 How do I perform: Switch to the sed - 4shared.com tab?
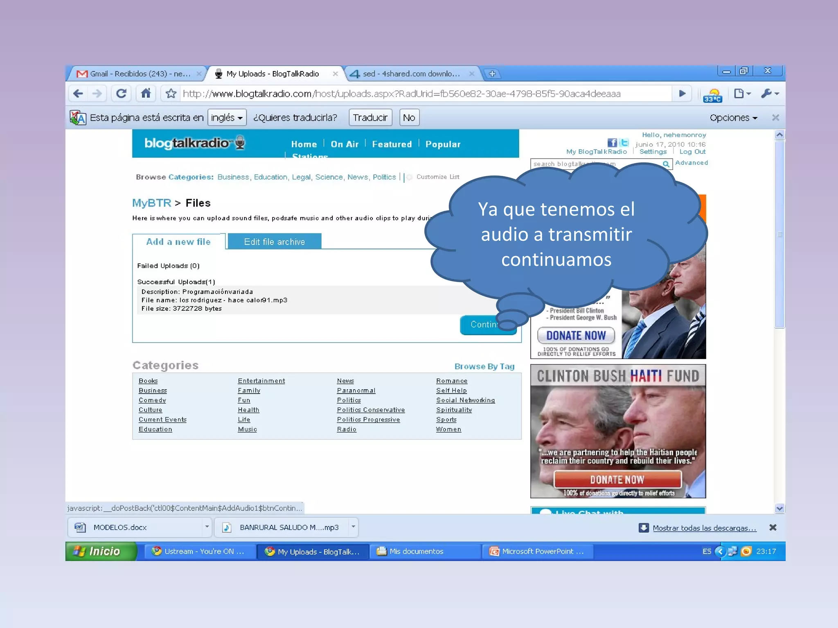[x=411, y=74]
